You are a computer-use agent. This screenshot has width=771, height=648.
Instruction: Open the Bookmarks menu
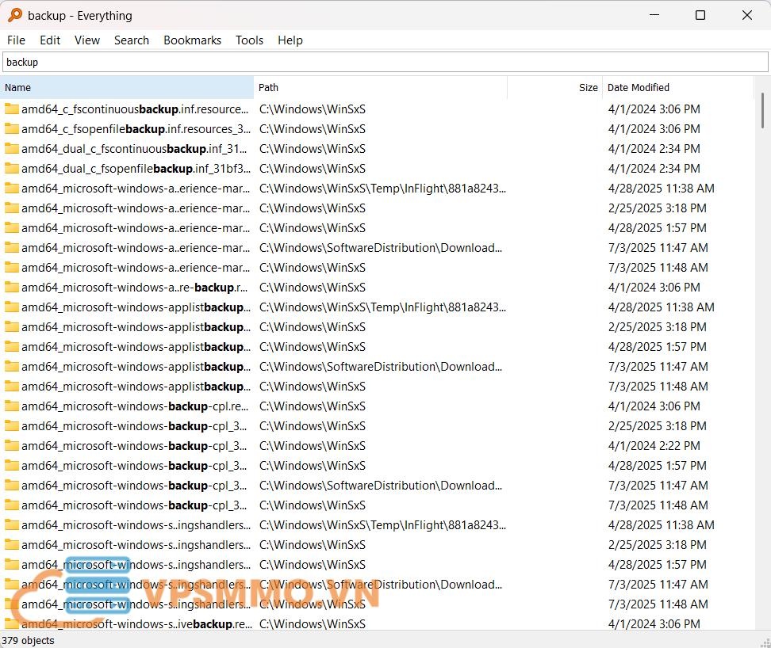point(192,40)
